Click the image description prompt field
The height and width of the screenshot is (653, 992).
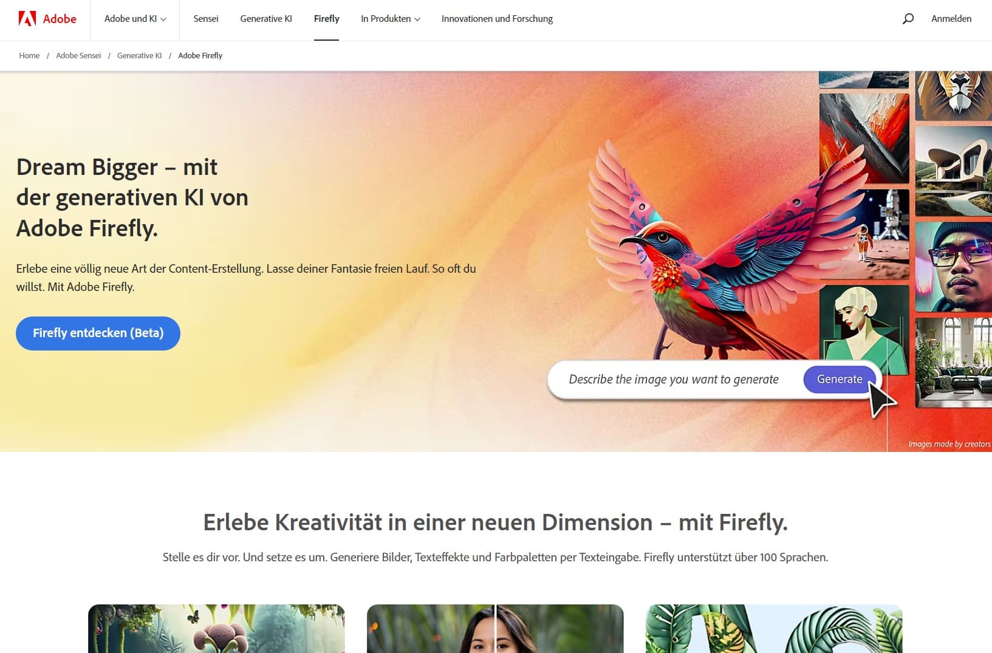tap(674, 380)
